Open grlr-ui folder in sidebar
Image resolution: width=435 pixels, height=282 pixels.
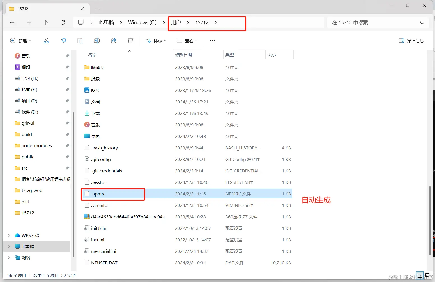[x=28, y=123]
